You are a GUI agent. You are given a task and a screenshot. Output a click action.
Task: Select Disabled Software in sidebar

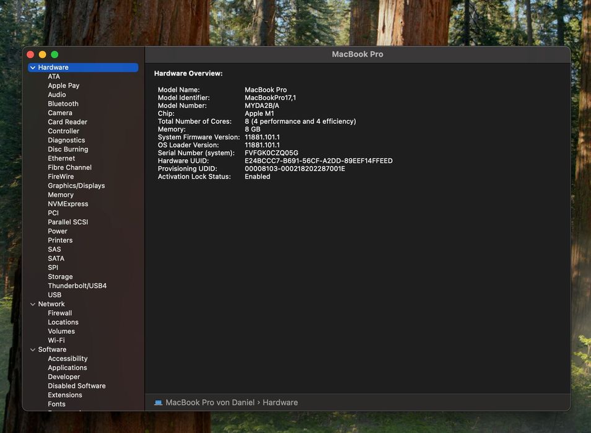tap(77, 386)
